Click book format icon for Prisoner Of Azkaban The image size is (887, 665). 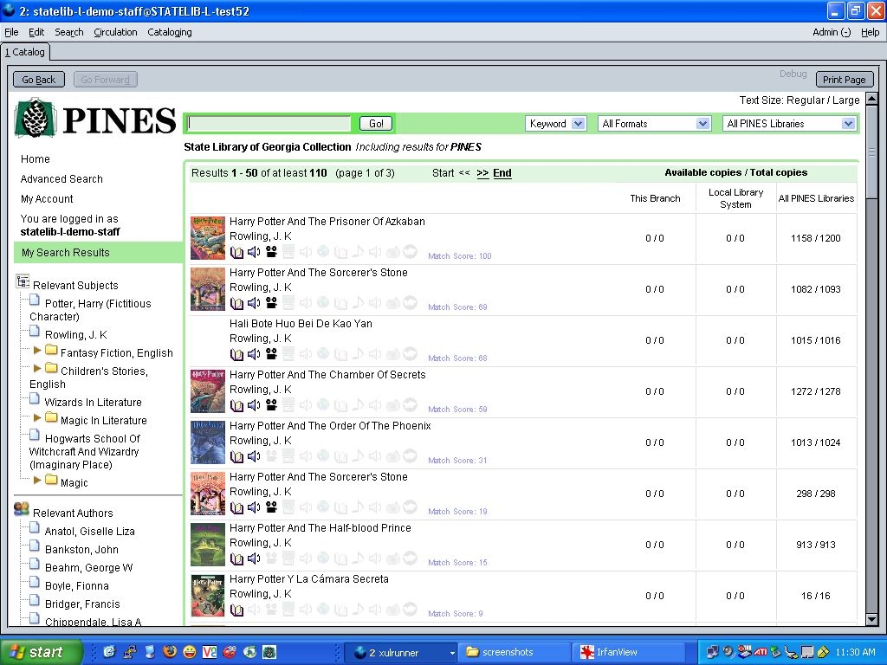pyautogui.click(x=236, y=252)
